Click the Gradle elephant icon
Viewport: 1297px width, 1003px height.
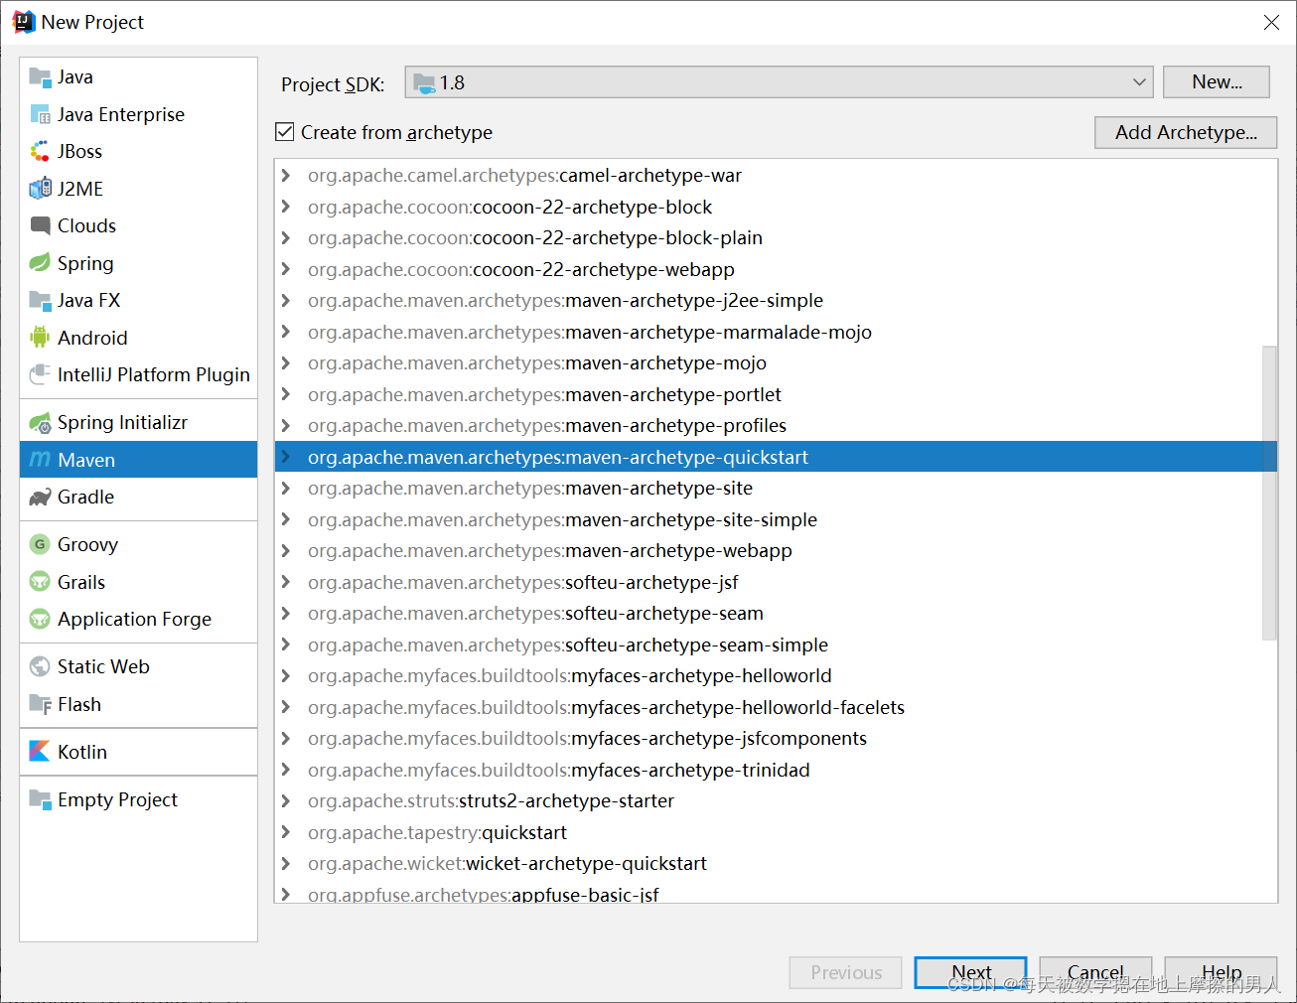[40, 497]
